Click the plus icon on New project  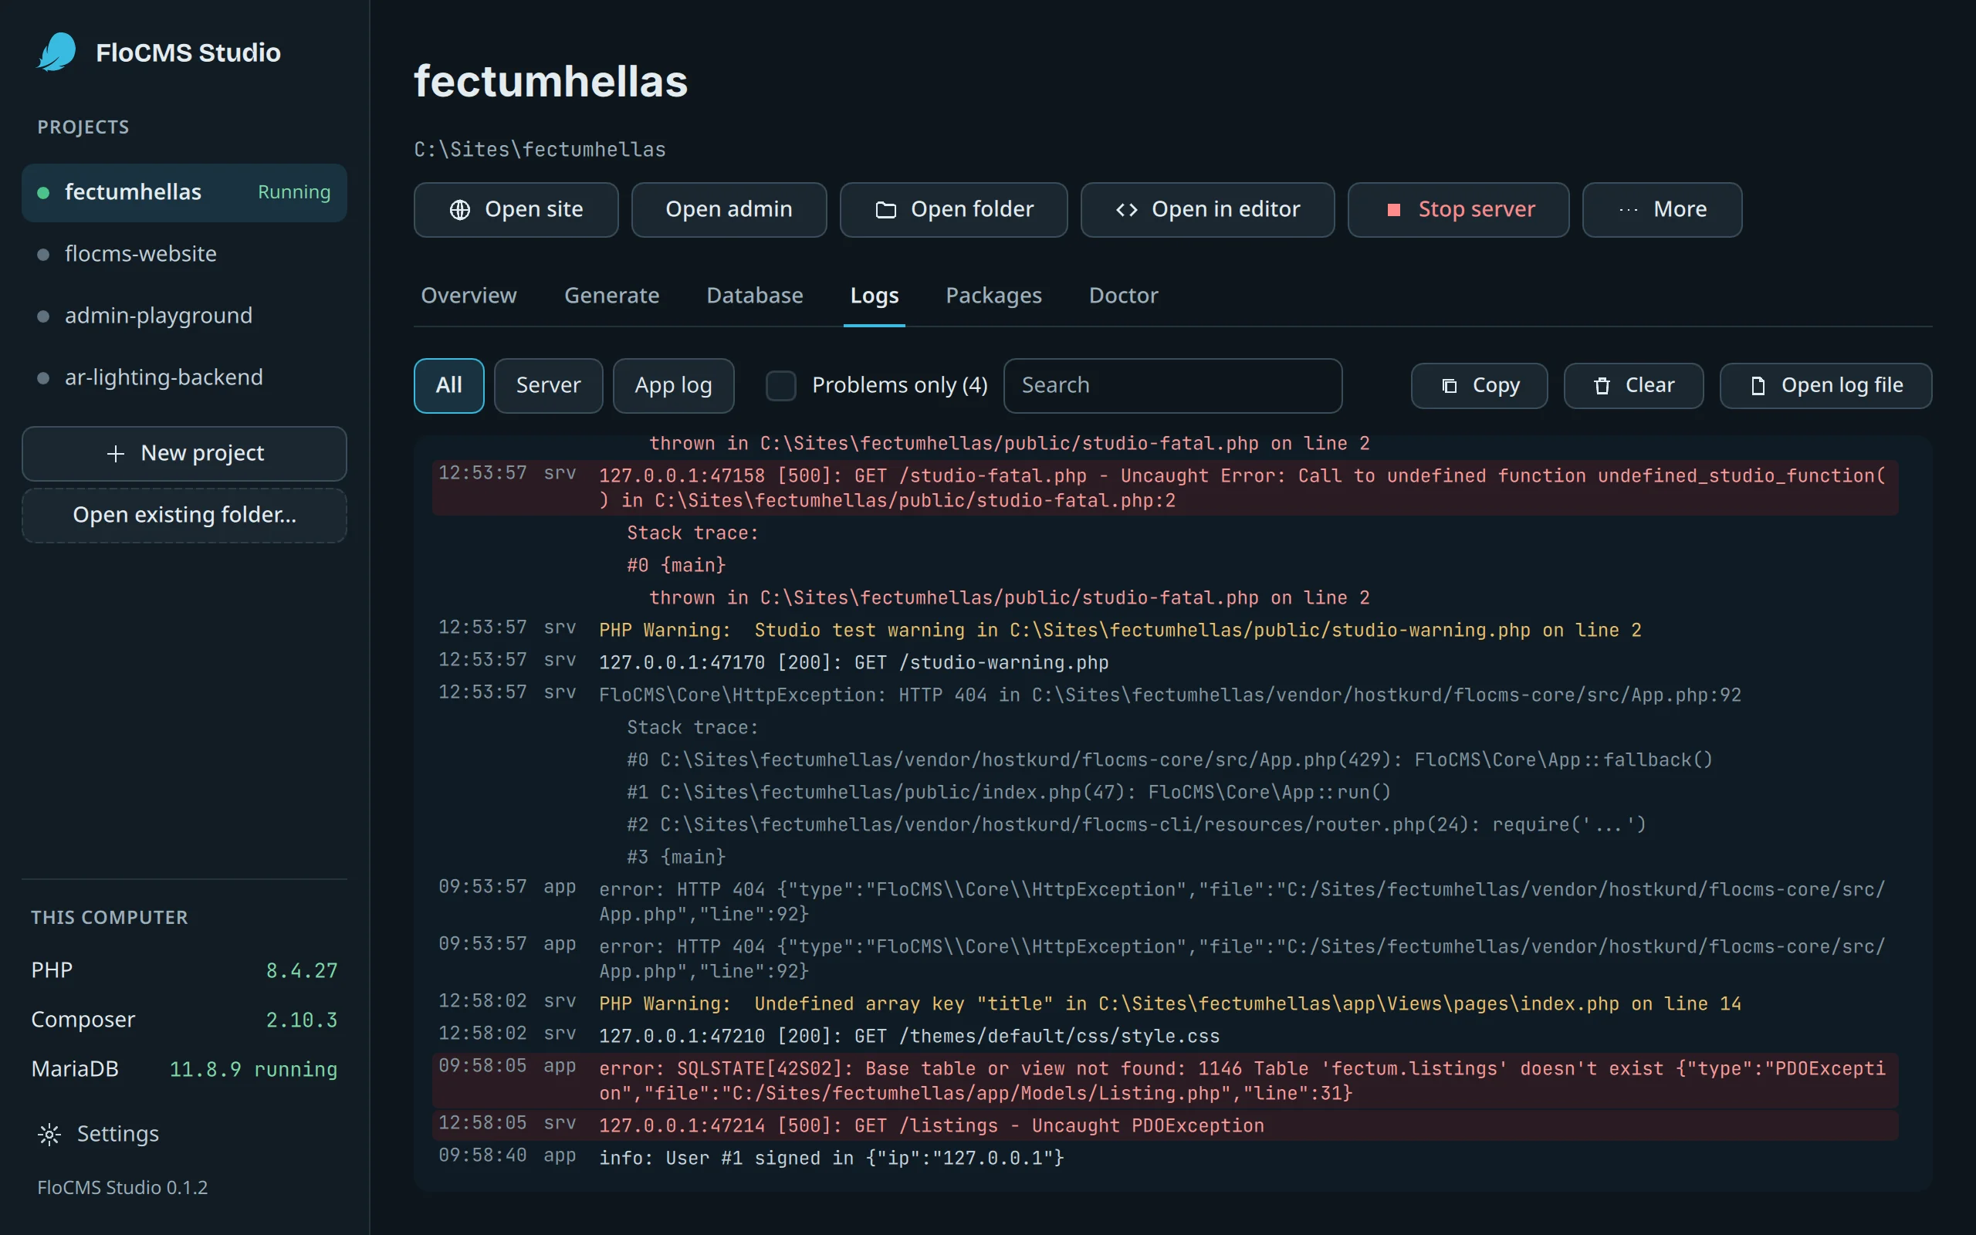[x=116, y=453]
